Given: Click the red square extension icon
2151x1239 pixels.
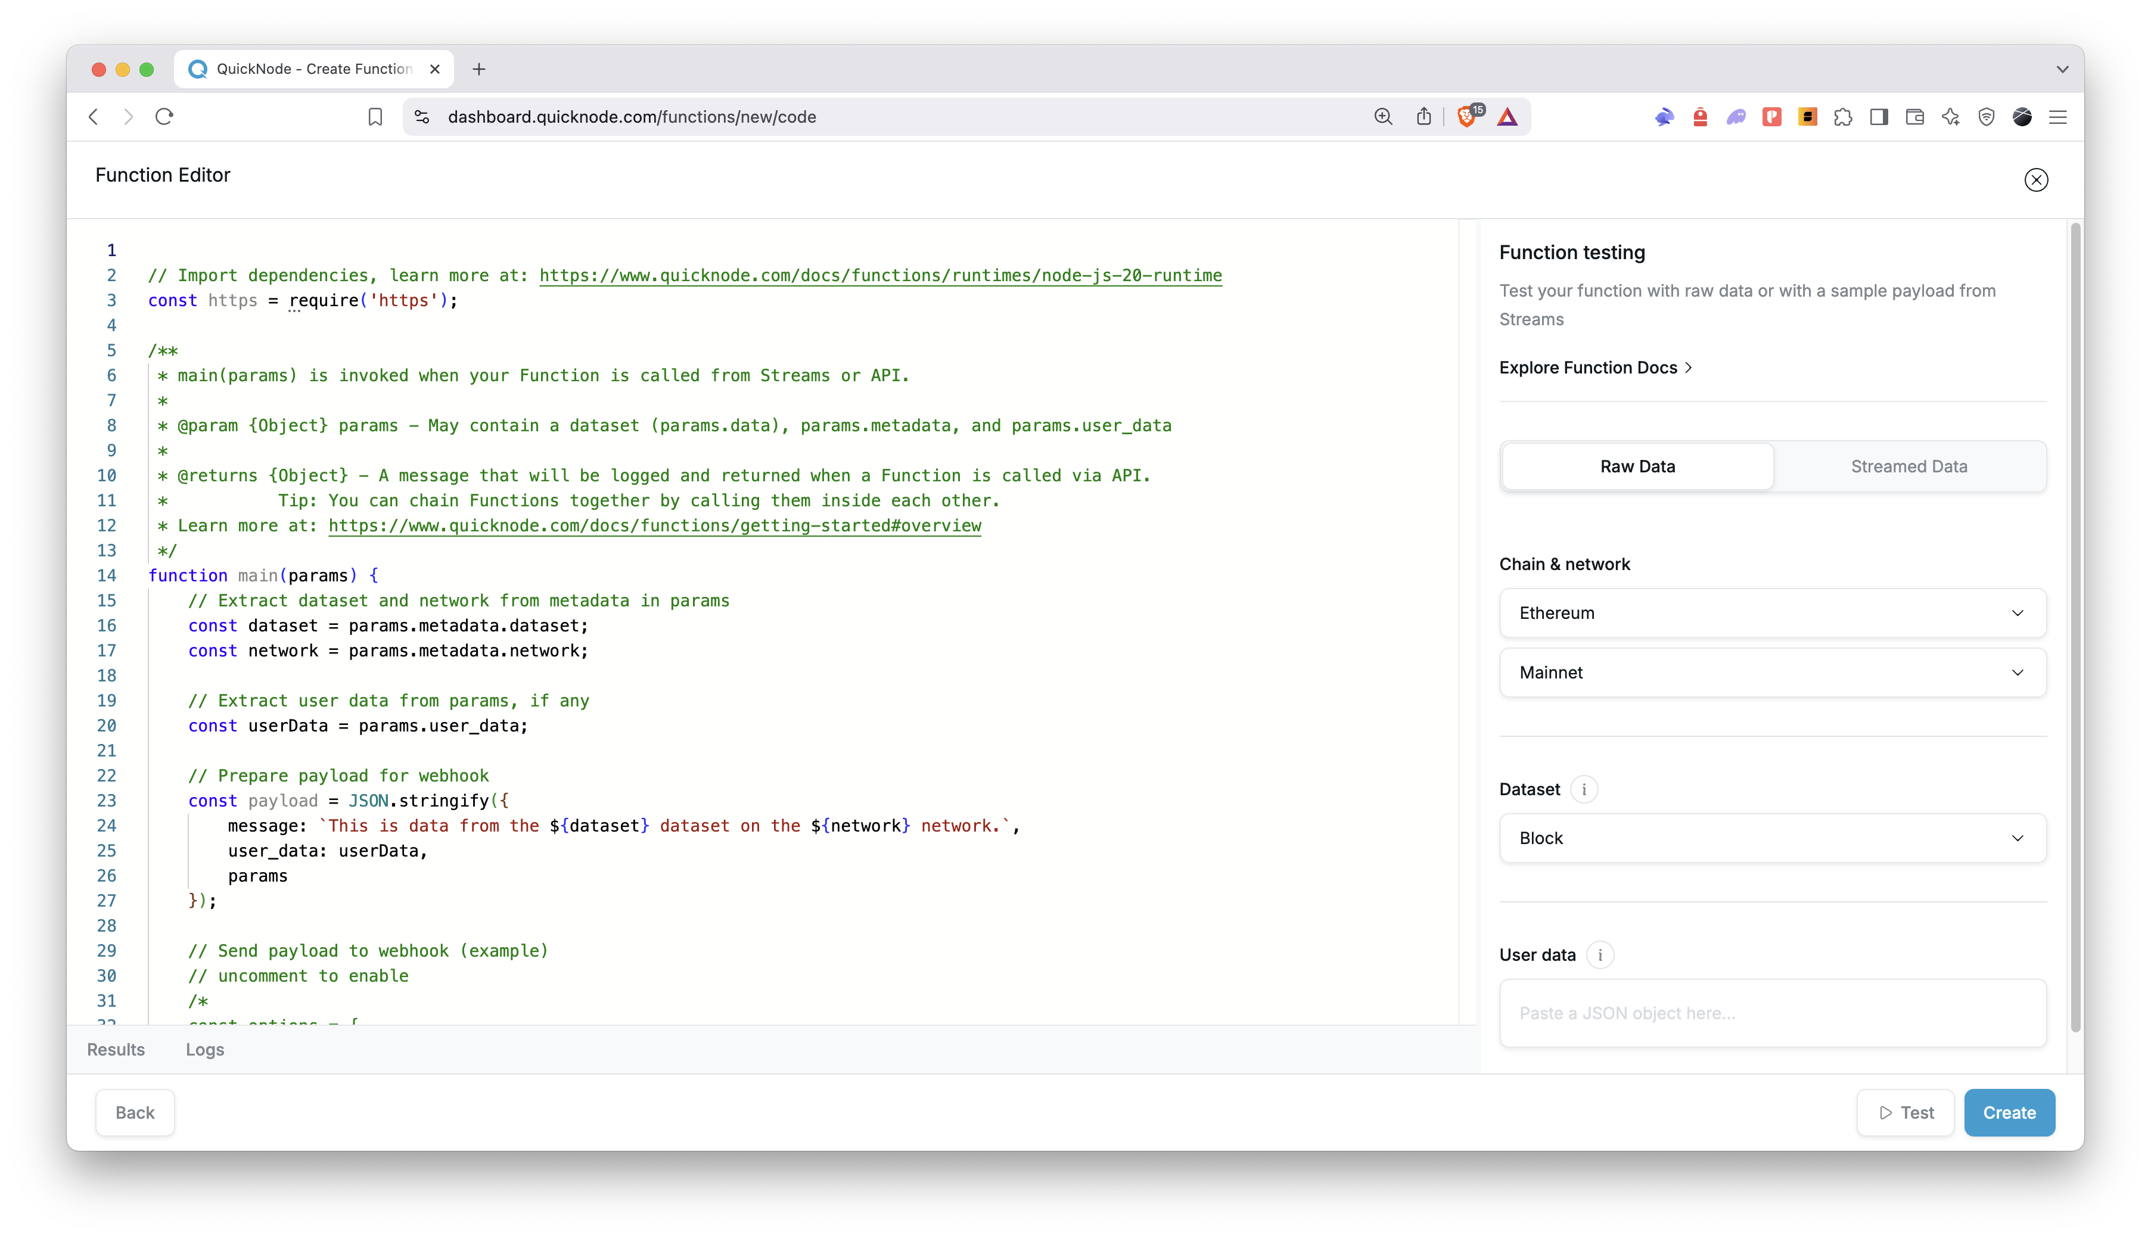Looking at the screenshot, I should point(1771,117).
